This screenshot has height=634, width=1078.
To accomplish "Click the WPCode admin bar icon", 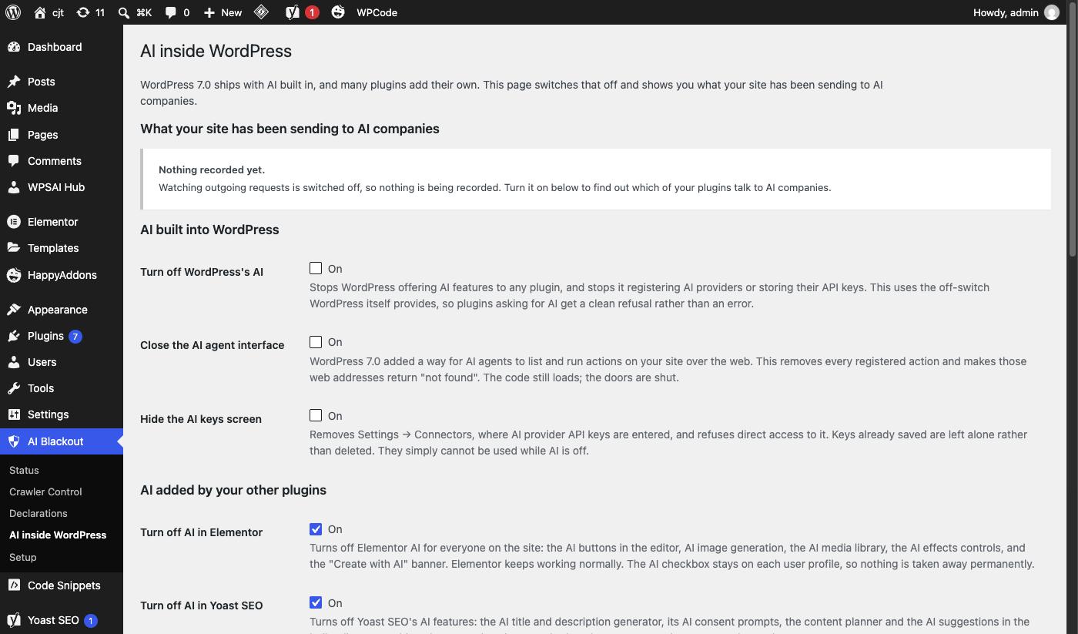I will point(338,12).
